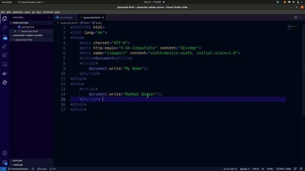Viewport: 305px width, 171px height.
Task: Click line number 16 in the gutter
Action: pos(63,104)
